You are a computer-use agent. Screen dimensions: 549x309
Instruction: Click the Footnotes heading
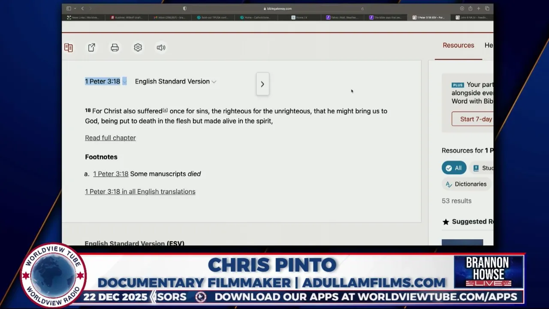coord(101,157)
